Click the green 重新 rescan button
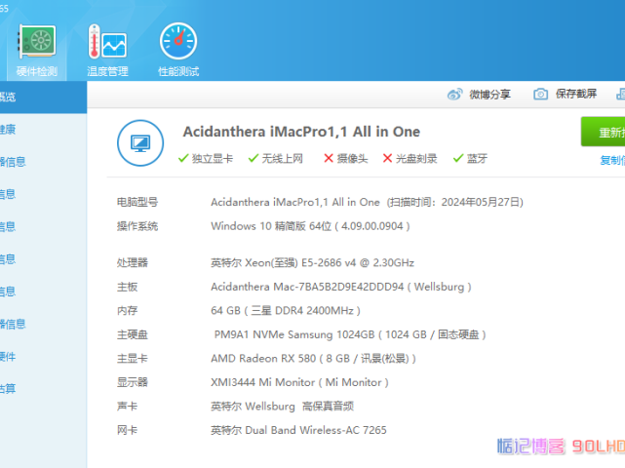Viewport: 625px width, 468px height. pos(604,132)
